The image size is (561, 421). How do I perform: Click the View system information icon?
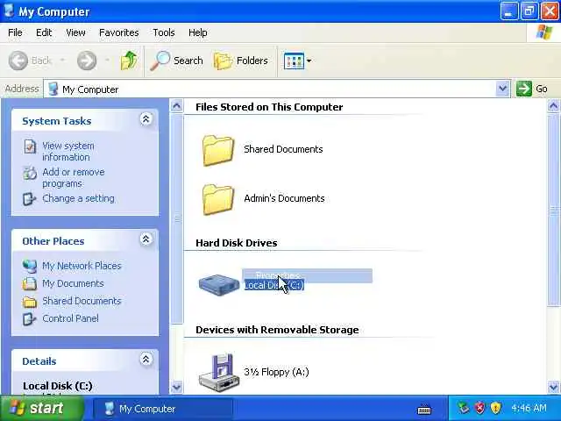[x=30, y=146]
